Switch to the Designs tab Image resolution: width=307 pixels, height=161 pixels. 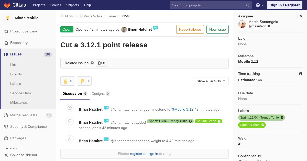coord(101,94)
